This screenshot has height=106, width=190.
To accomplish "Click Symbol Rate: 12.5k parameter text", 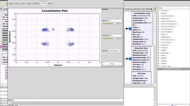I will click(140, 39).
